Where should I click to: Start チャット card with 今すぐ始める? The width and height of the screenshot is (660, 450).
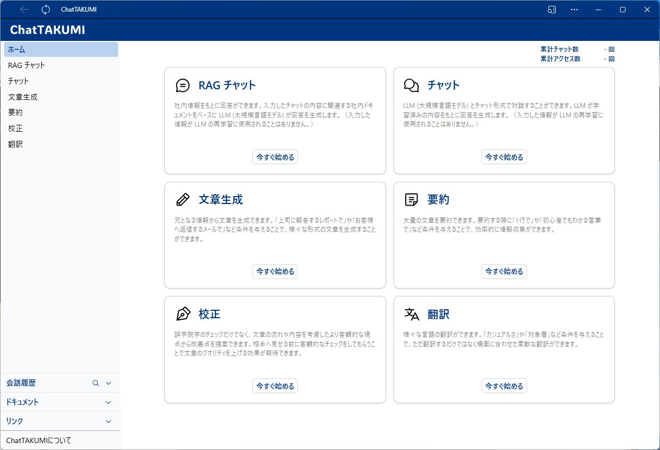(x=504, y=157)
